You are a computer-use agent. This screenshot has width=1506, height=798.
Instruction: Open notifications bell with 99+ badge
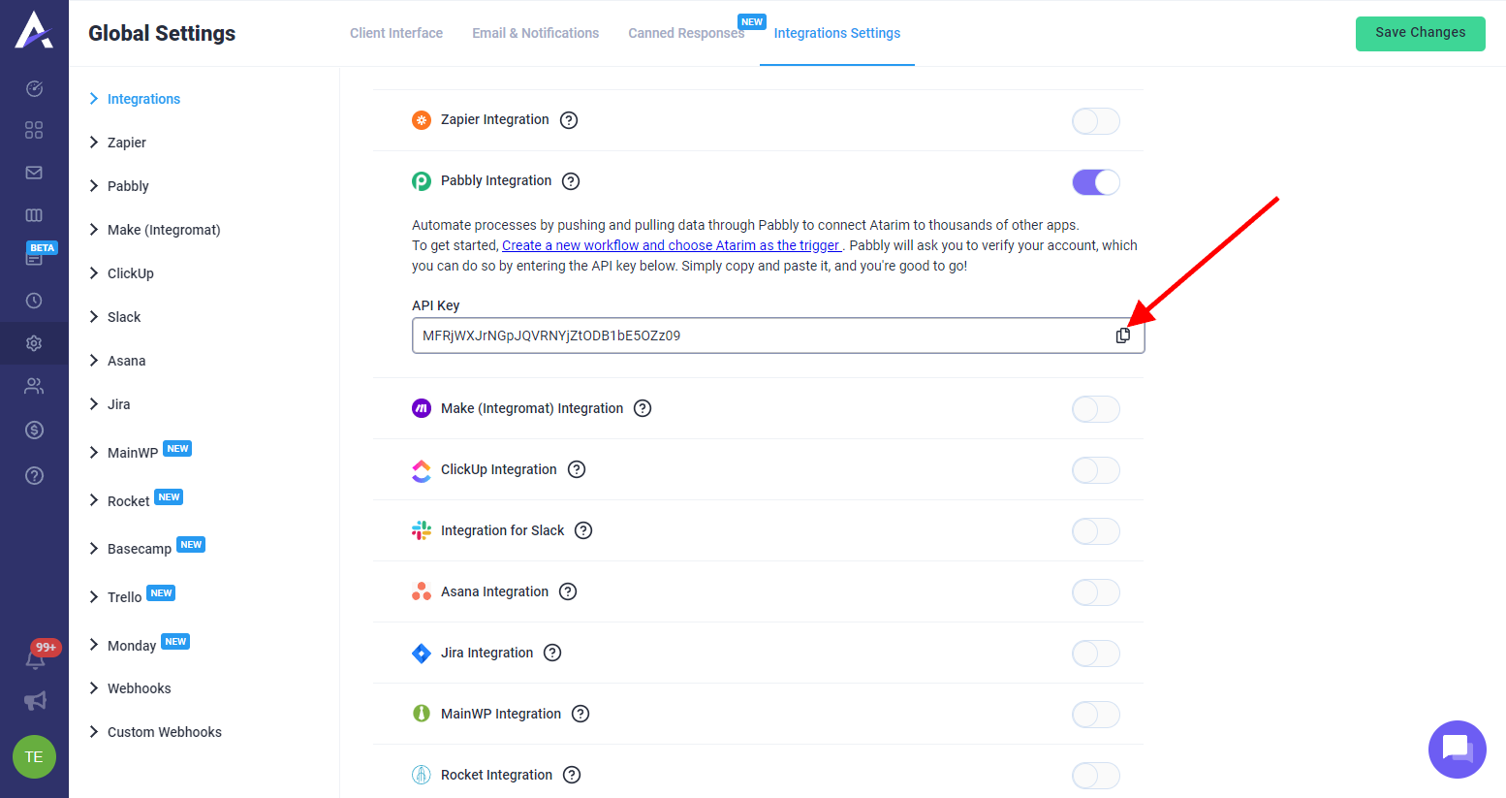click(35, 659)
